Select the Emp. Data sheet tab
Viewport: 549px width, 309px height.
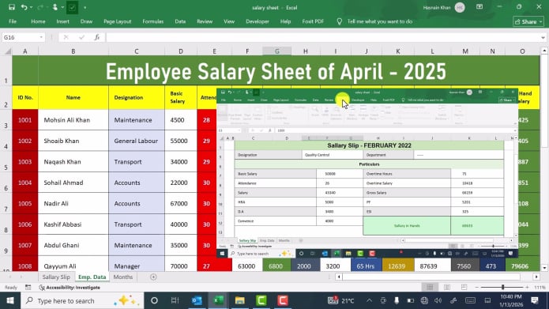pos(92,277)
